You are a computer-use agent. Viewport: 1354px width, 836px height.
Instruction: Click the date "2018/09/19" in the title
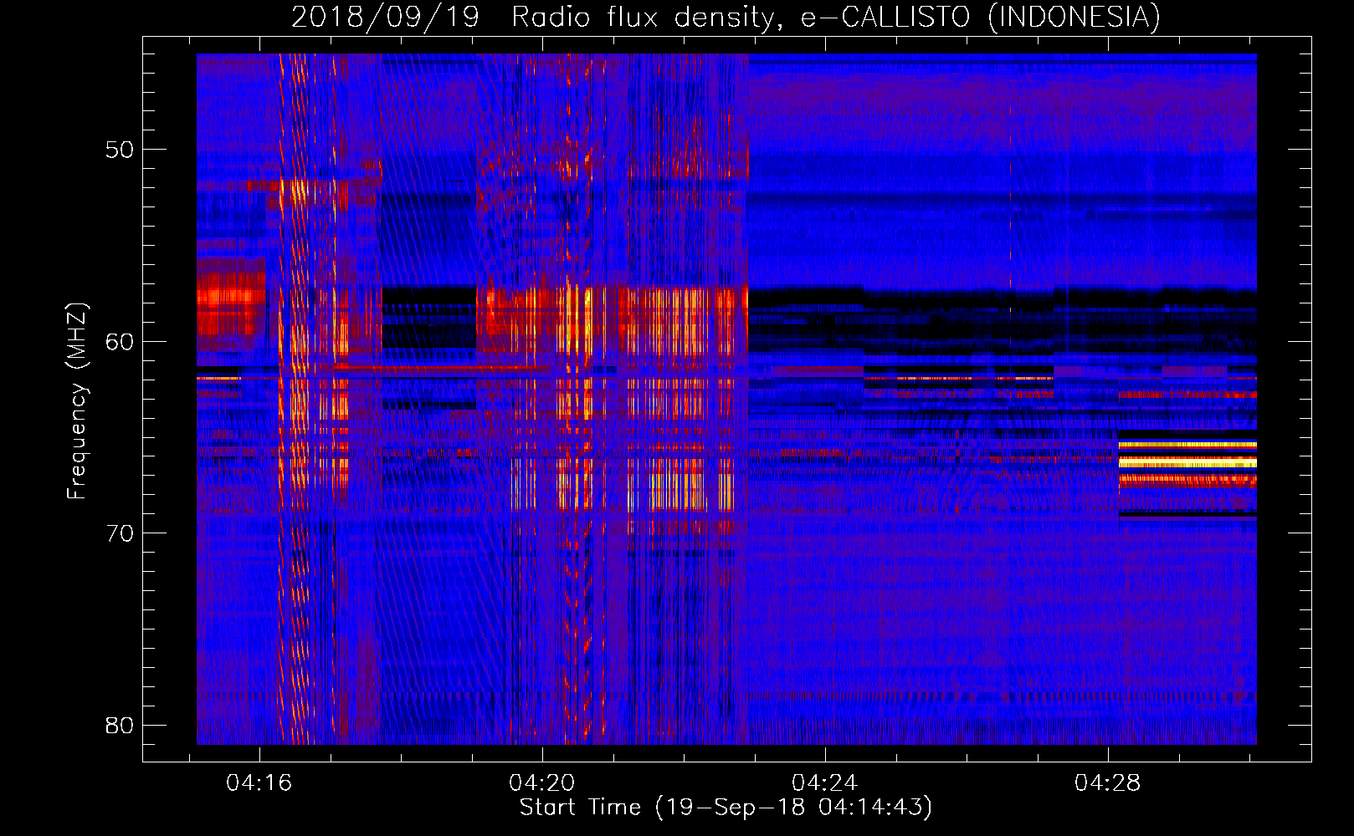click(385, 18)
